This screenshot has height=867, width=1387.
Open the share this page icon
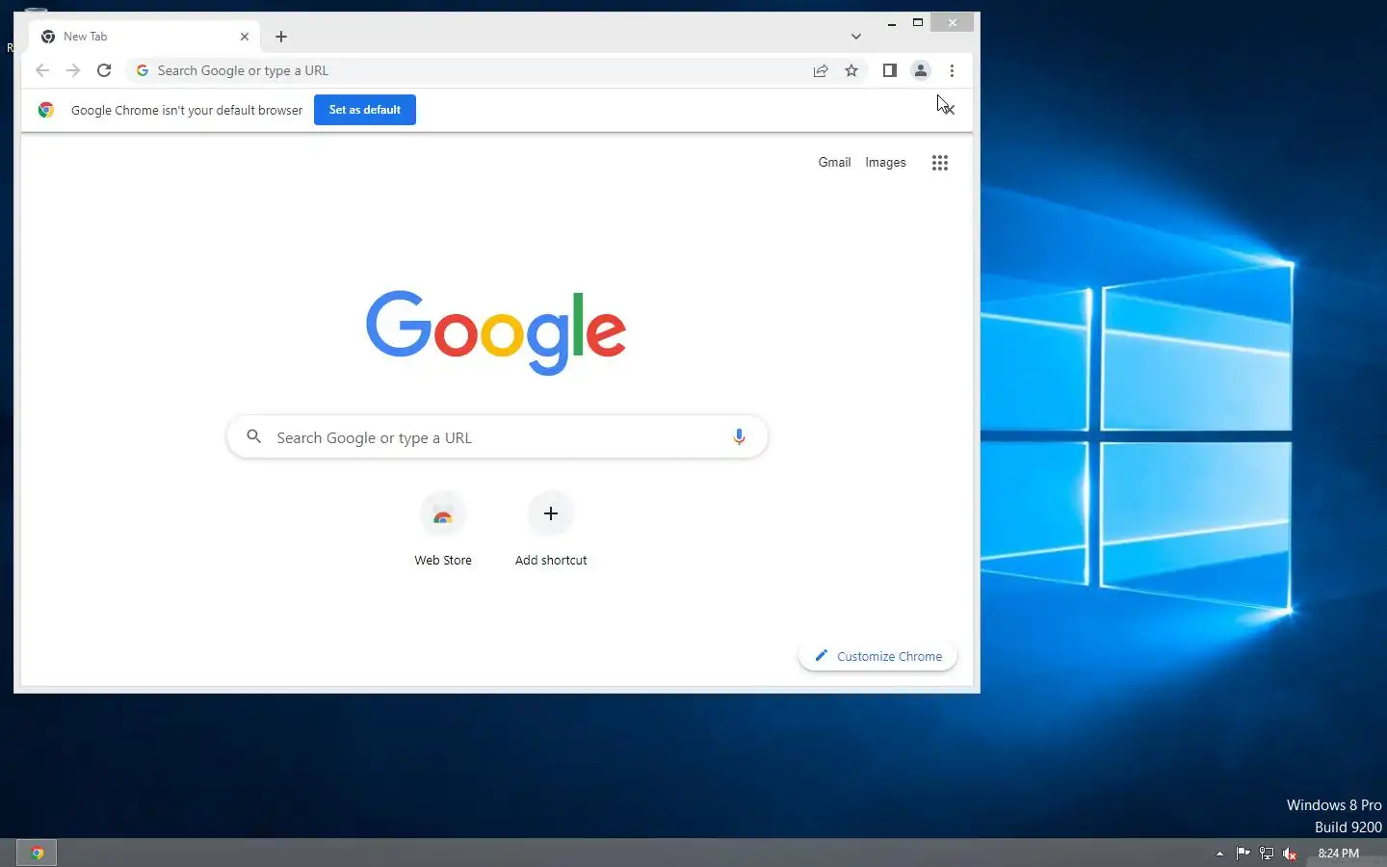coord(821,70)
